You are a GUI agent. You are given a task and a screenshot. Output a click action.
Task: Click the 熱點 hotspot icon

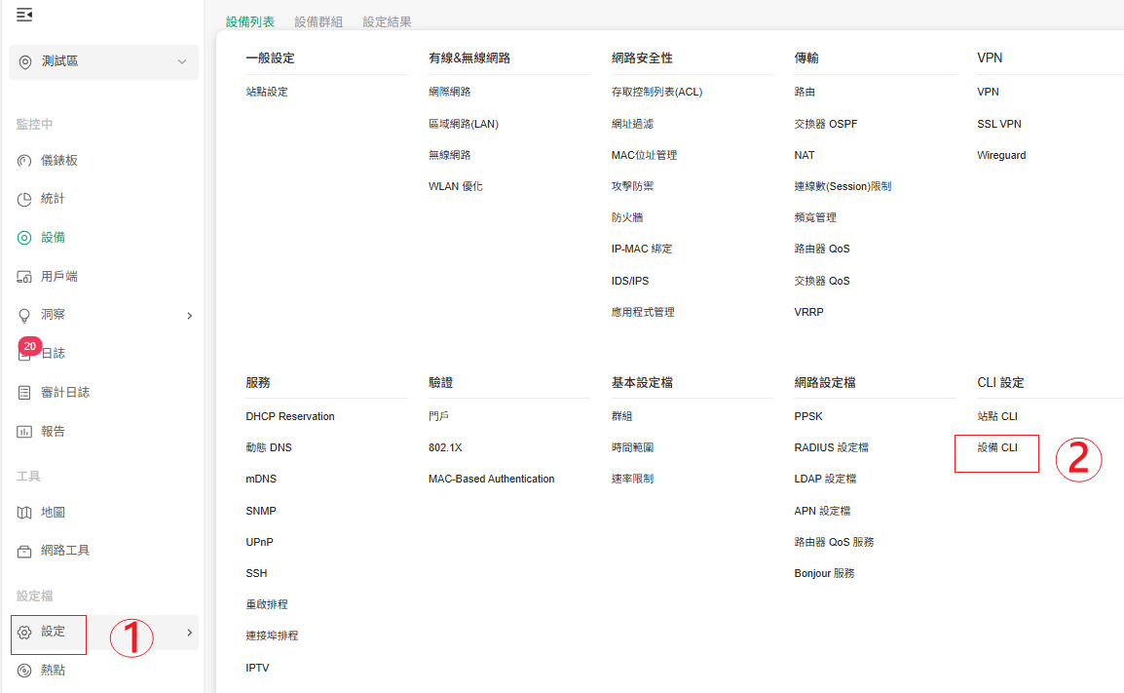click(24, 670)
